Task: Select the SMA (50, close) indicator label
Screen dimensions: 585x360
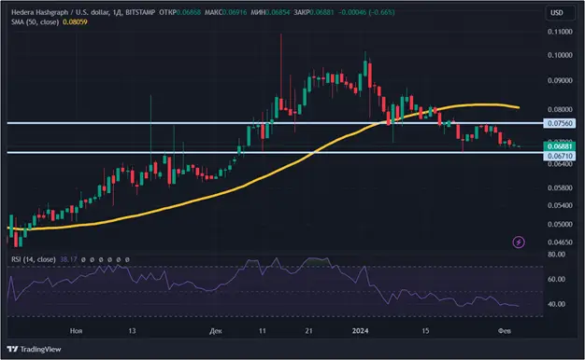Action: pos(36,22)
